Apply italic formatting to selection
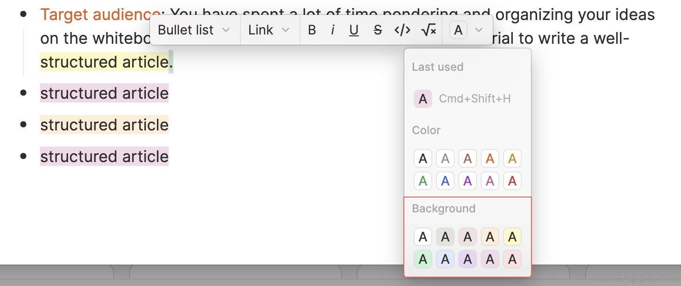 click(333, 30)
